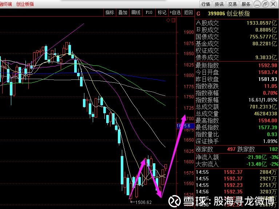Screen dimensions: 279x209
Task: Open the 交易 menu
Action: 232,4
